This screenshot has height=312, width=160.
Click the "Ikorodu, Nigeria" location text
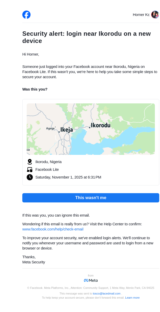(48, 162)
